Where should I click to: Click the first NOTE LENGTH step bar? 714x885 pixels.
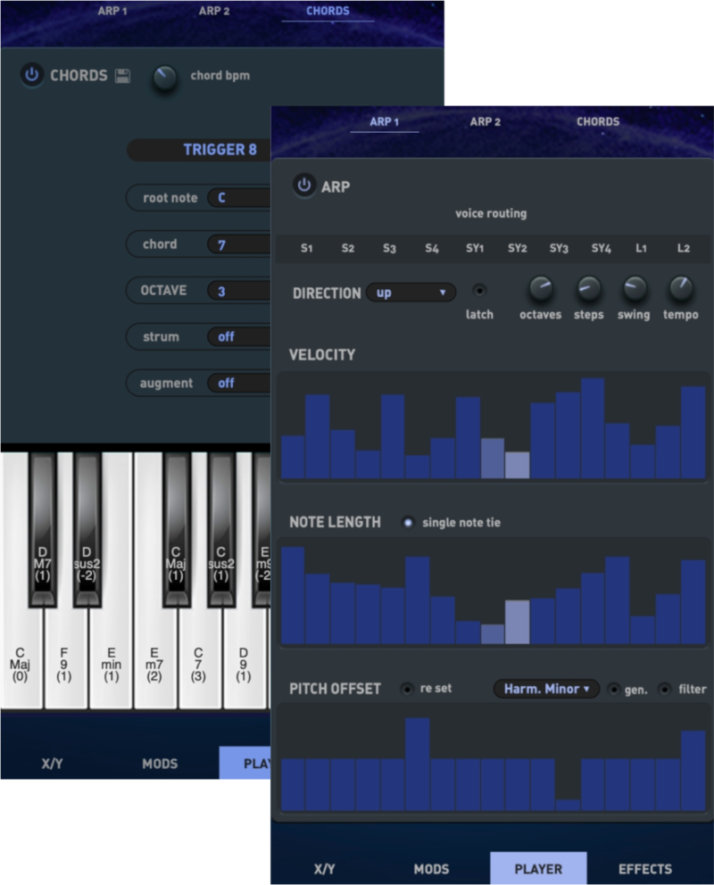[293, 595]
